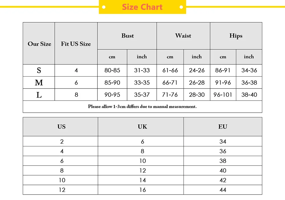This screenshot has height=200, width=285.
Task: Select the Bust column header
Action: pyautogui.click(x=127, y=36)
